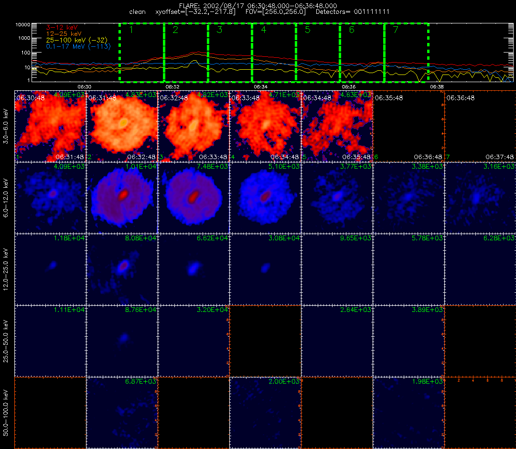Select interval 1 box on the light curve
The height and width of the screenshot is (449, 516).
(x=142, y=52)
